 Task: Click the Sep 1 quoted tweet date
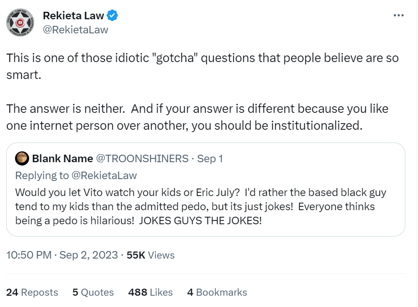[210, 158]
